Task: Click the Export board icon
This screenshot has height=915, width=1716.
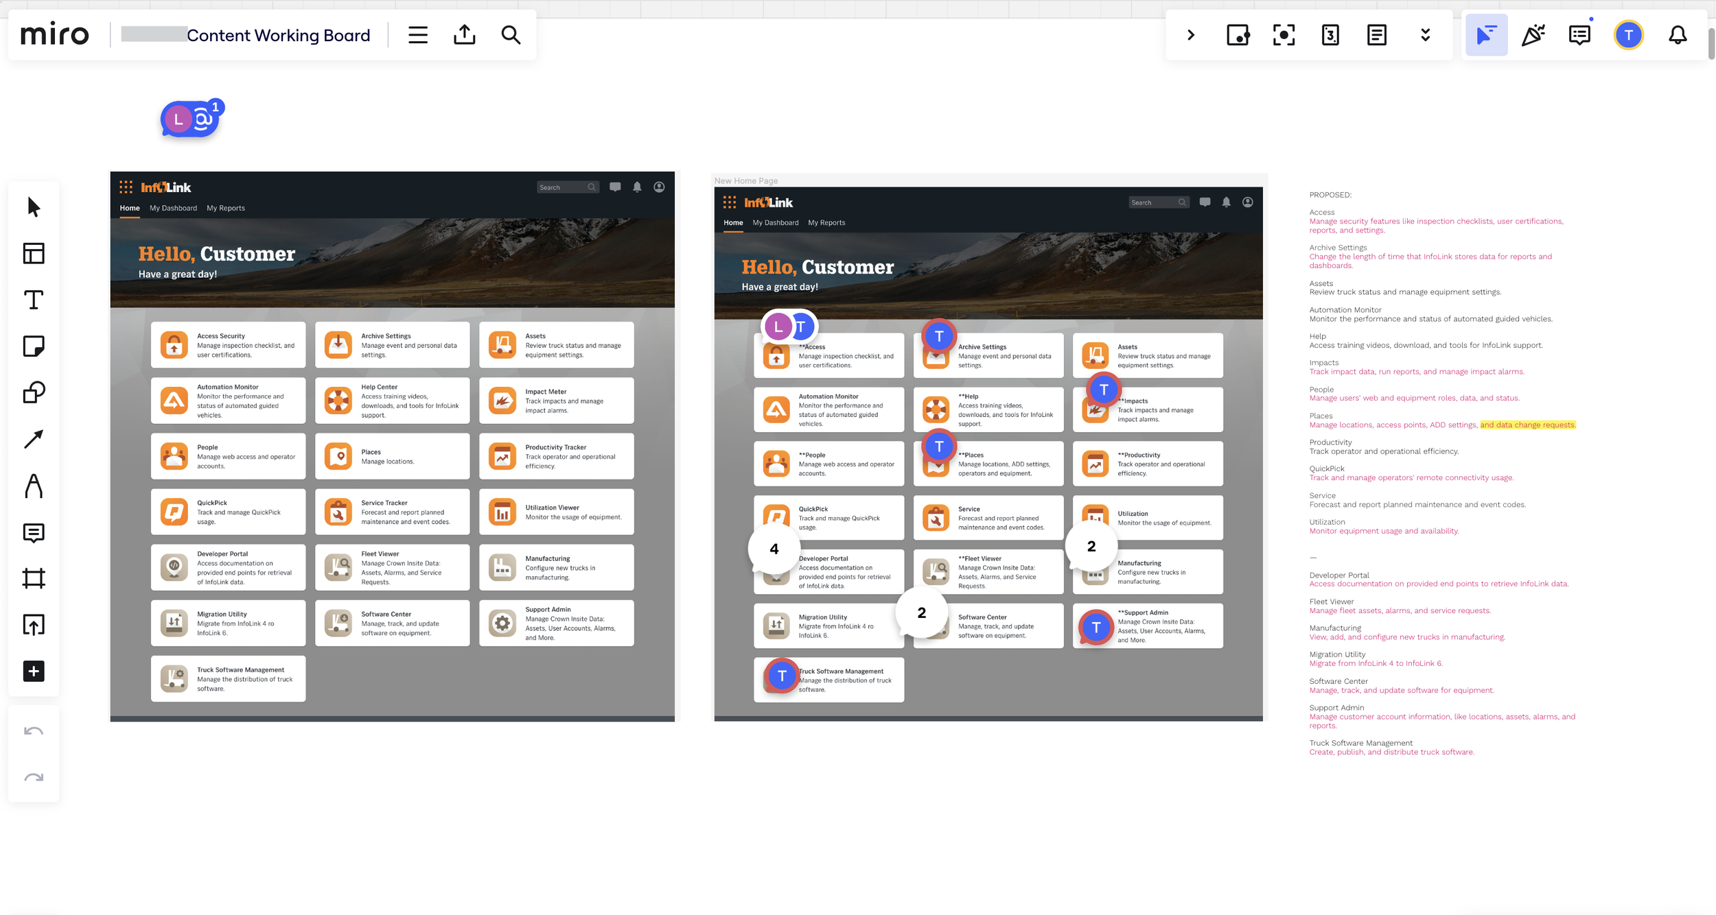Action: pos(465,35)
